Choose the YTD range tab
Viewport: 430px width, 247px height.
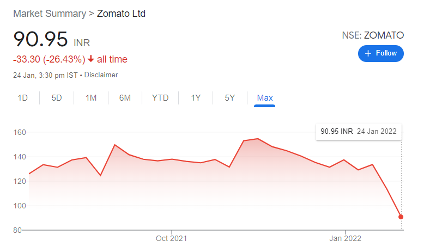point(160,98)
